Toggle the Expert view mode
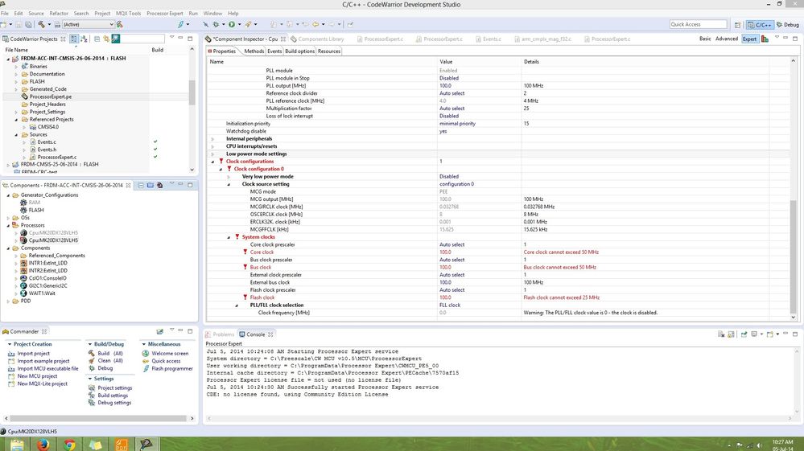The image size is (804, 451). (748, 39)
